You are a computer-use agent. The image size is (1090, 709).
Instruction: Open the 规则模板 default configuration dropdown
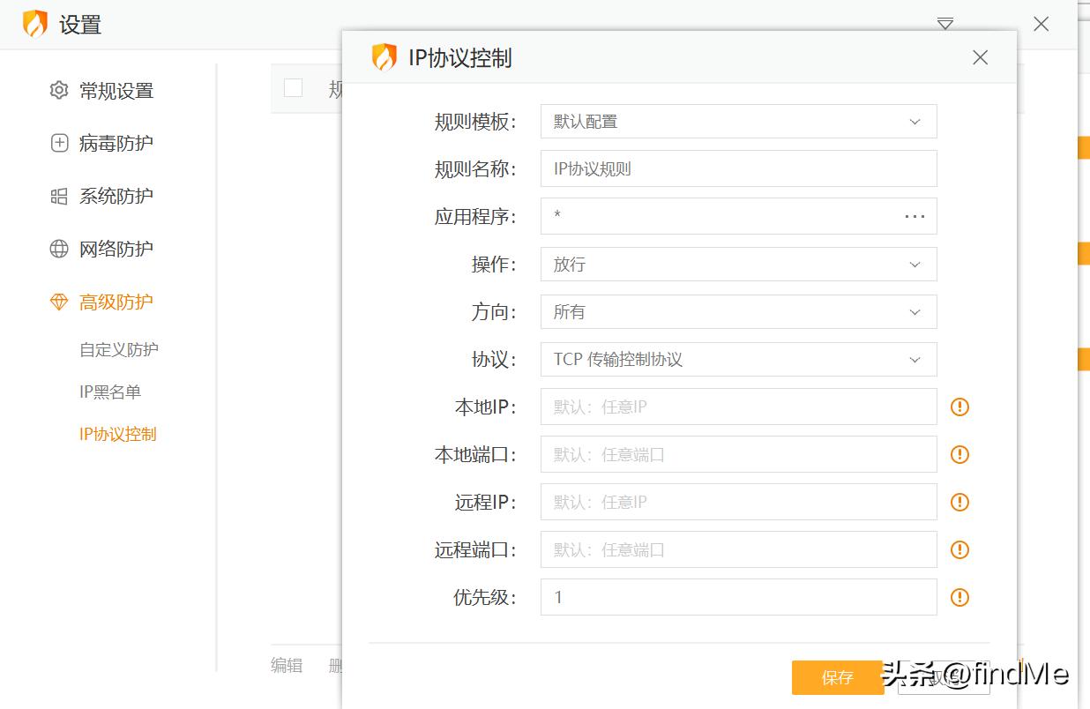[x=738, y=121]
